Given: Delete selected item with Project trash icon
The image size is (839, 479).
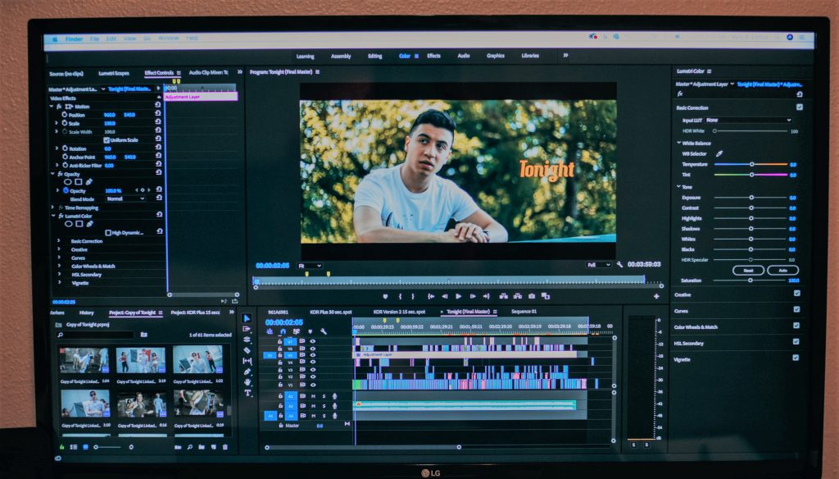Looking at the screenshot, I should point(225,447).
